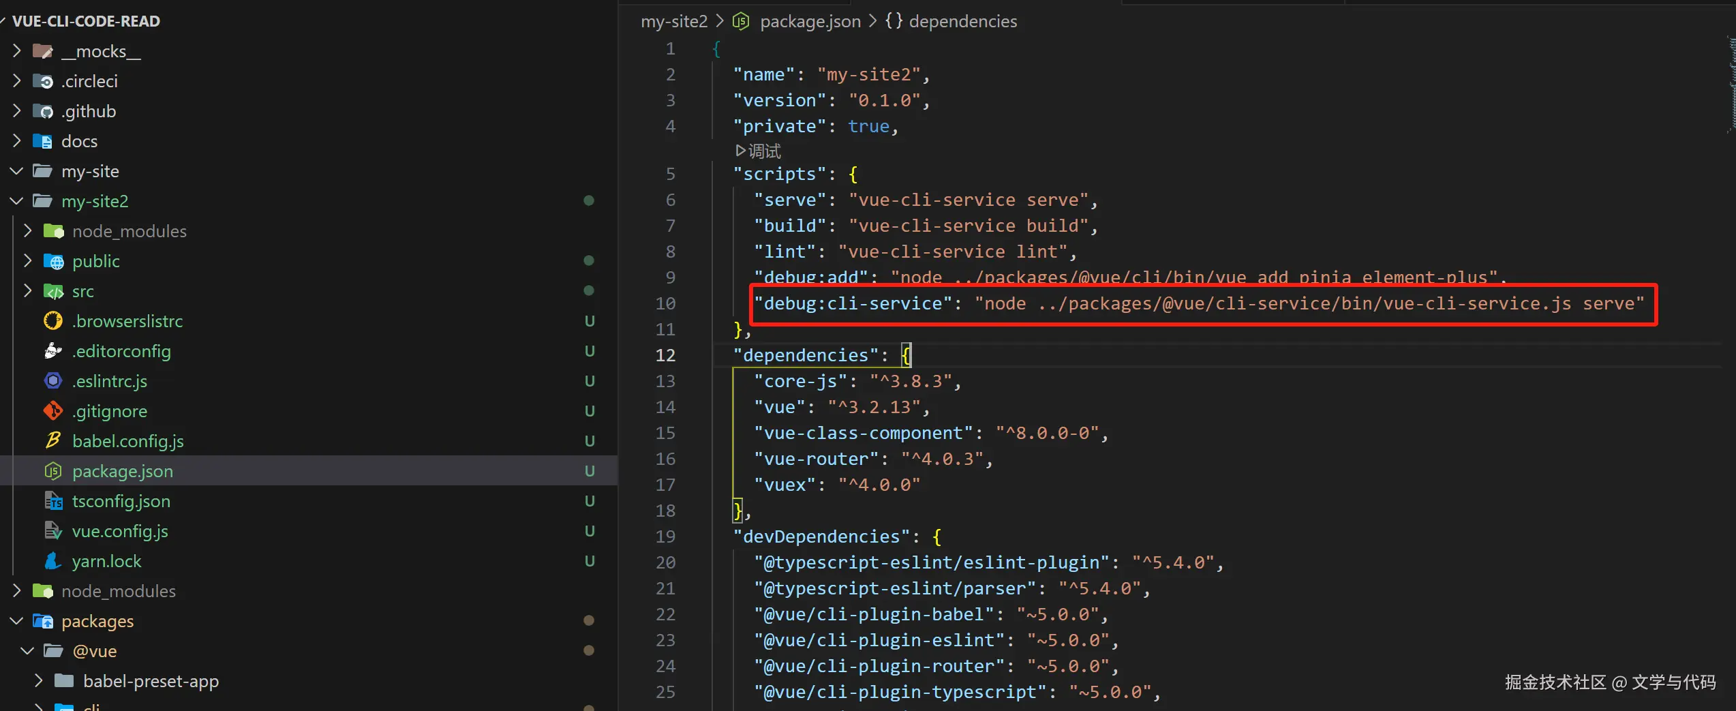
Task: Click line number 5 in the gutter
Action: [x=671, y=174]
